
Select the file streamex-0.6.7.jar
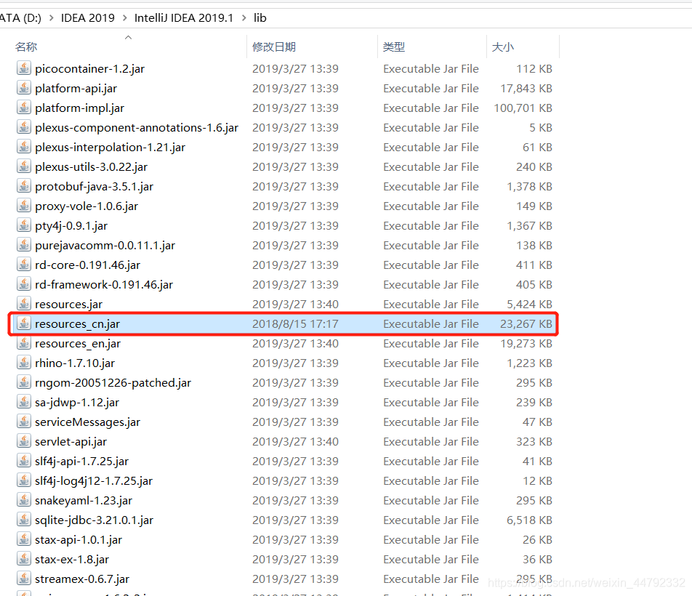pos(82,579)
